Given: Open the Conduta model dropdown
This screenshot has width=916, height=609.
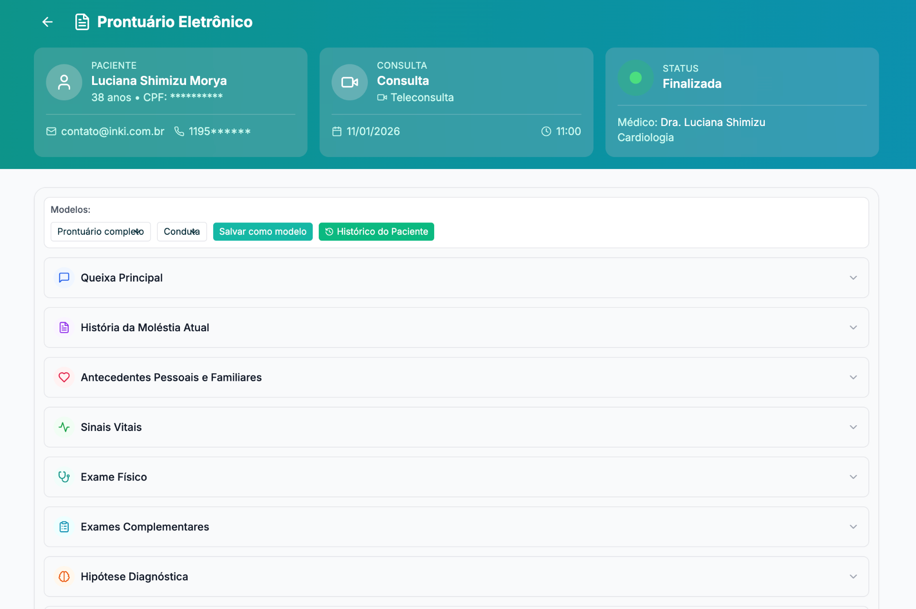Looking at the screenshot, I should (x=182, y=231).
